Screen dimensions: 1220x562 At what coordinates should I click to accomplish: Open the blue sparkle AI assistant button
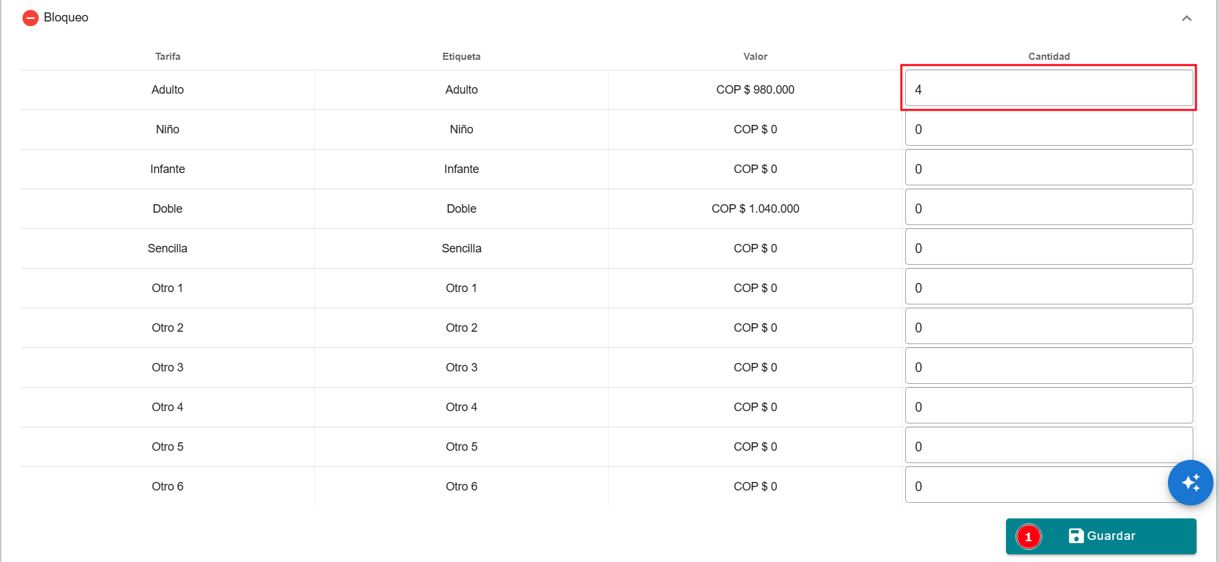[x=1190, y=483]
